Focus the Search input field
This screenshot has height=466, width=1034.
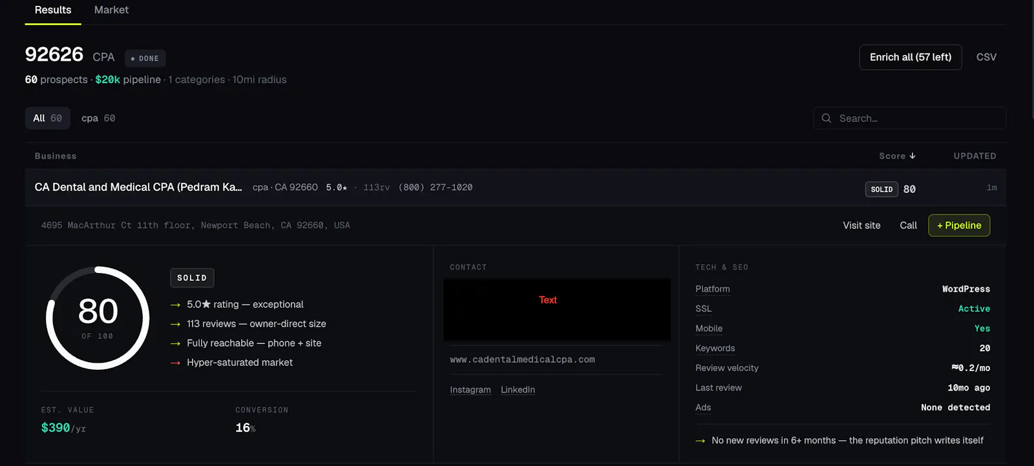pos(909,118)
